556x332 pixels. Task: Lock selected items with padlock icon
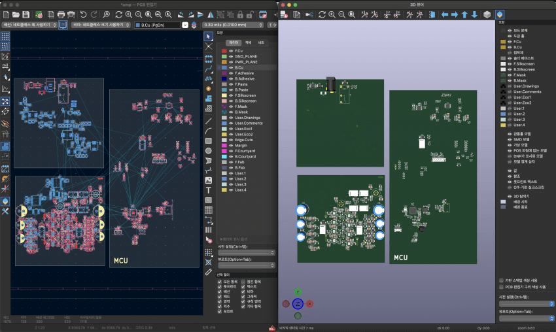[241, 14]
